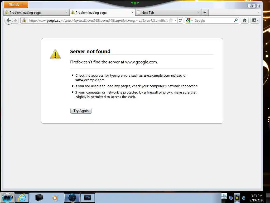Open the Nightly application menu
The width and height of the screenshot is (270, 203).
pos(16,4)
